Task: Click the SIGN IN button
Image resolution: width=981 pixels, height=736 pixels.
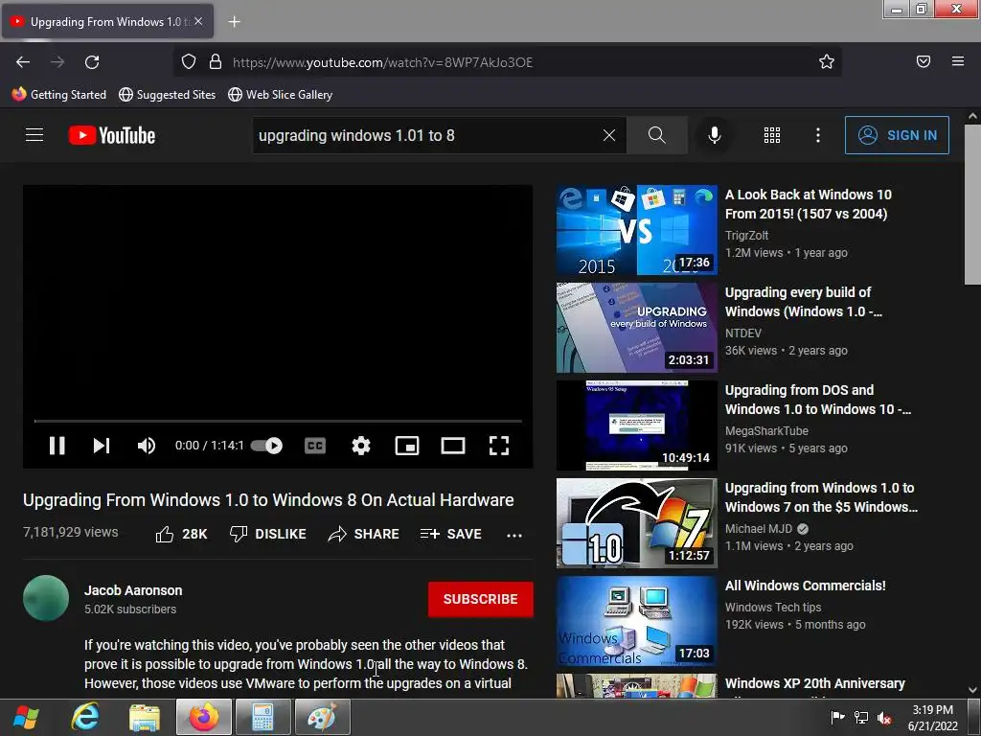Action: click(897, 135)
